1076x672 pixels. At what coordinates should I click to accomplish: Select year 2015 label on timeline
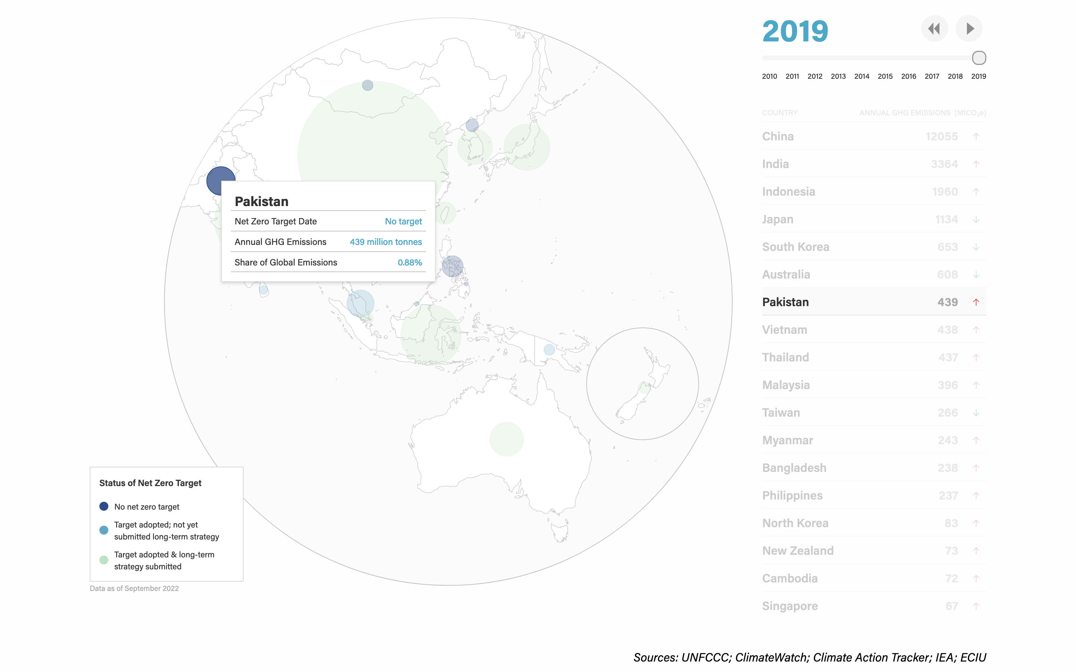(885, 77)
